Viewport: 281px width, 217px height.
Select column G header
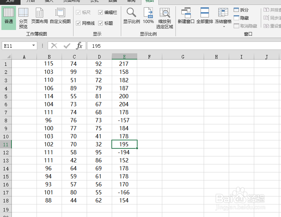pyautogui.click(x=183, y=57)
